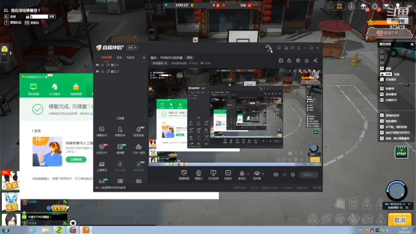Select the 窗口 2 source row
Image resolution: width=416 pixels, height=234 pixels.
[x=120, y=71]
